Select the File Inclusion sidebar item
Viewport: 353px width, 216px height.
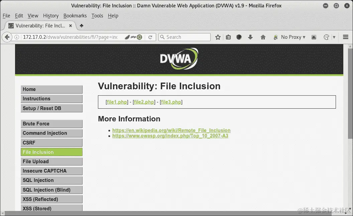click(51, 152)
